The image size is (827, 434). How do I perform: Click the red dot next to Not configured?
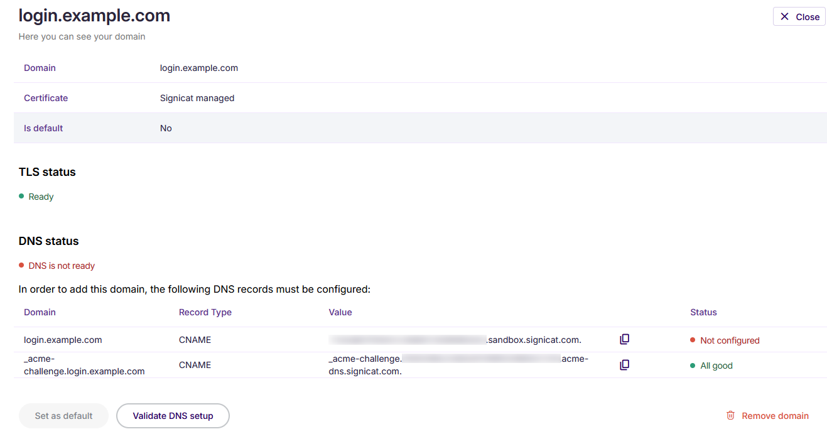[x=692, y=340]
